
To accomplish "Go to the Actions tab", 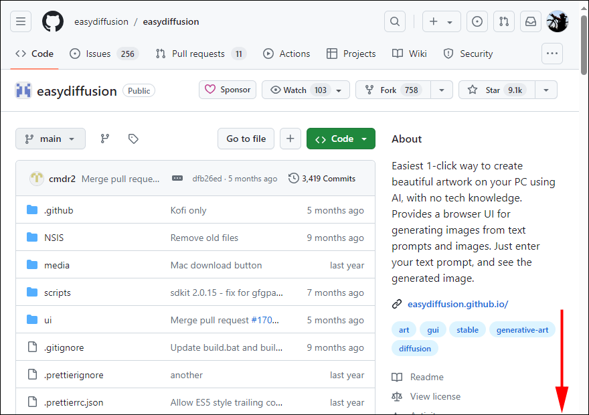I will [x=286, y=54].
